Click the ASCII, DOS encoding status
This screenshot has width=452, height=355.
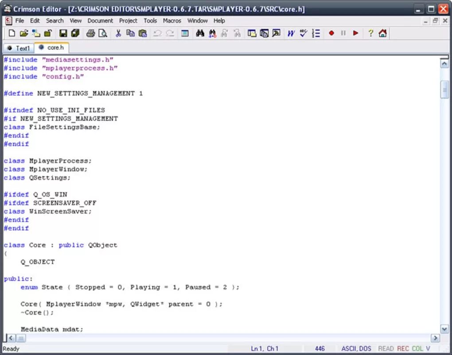coord(356,349)
